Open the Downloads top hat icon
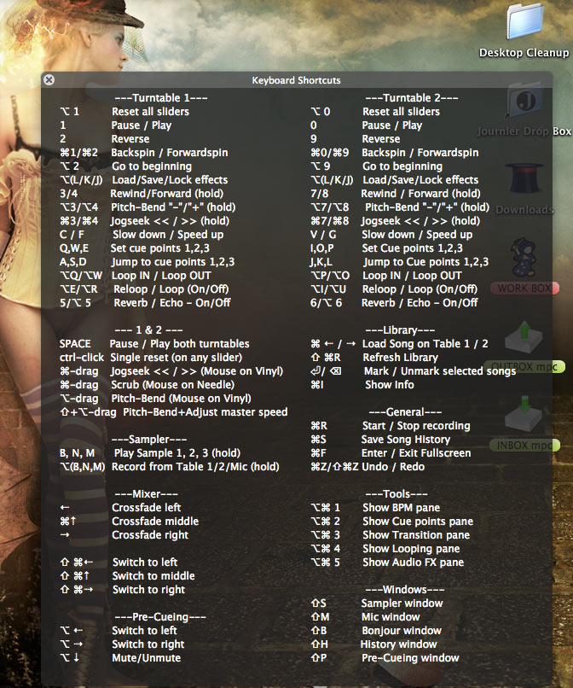The width and height of the screenshot is (573, 688). pyautogui.click(x=524, y=178)
